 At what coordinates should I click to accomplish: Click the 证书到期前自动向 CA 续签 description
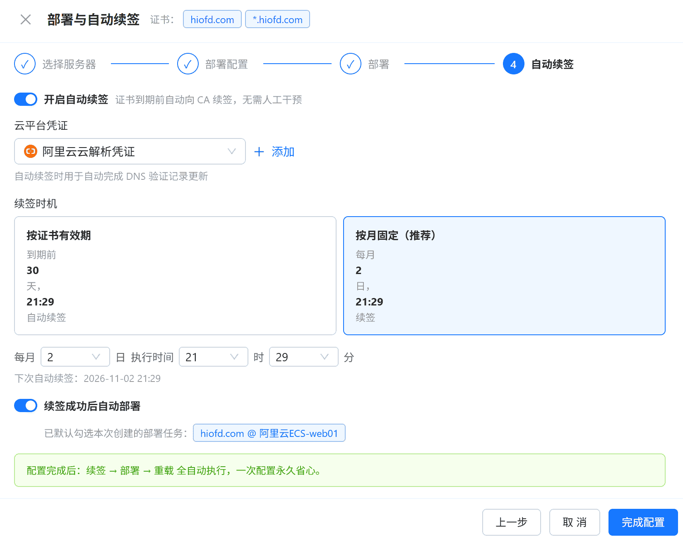coord(209,100)
